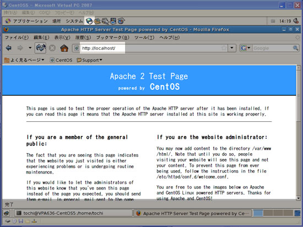The image size is (303, 227).
Task: Launch the spreadsheet chart panel launcher
Action: point(121,21)
